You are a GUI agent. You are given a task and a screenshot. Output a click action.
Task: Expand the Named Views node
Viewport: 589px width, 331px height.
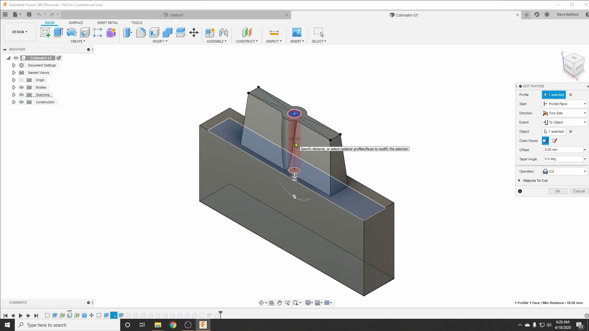14,73
